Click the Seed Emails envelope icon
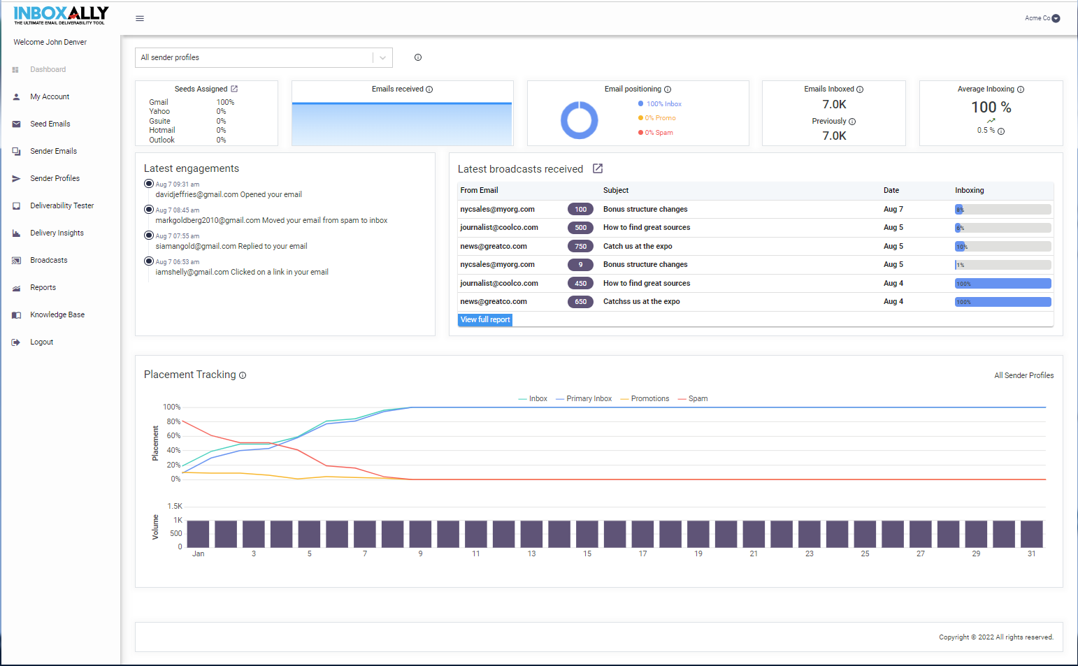This screenshot has width=1078, height=666. pos(15,124)
